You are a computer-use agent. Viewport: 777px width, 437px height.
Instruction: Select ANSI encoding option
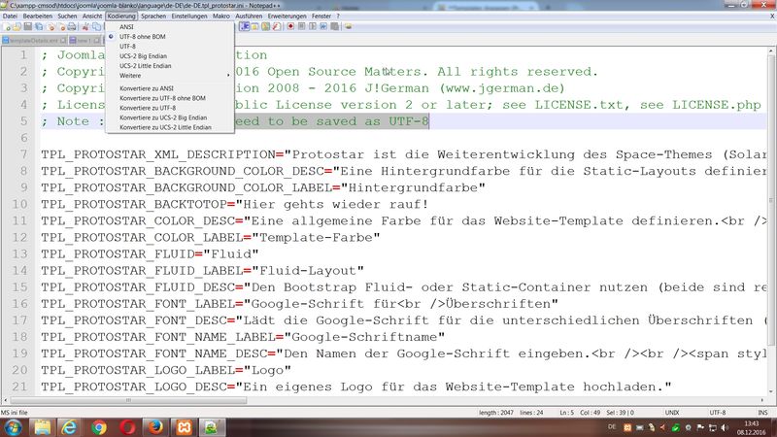(126, 27)
